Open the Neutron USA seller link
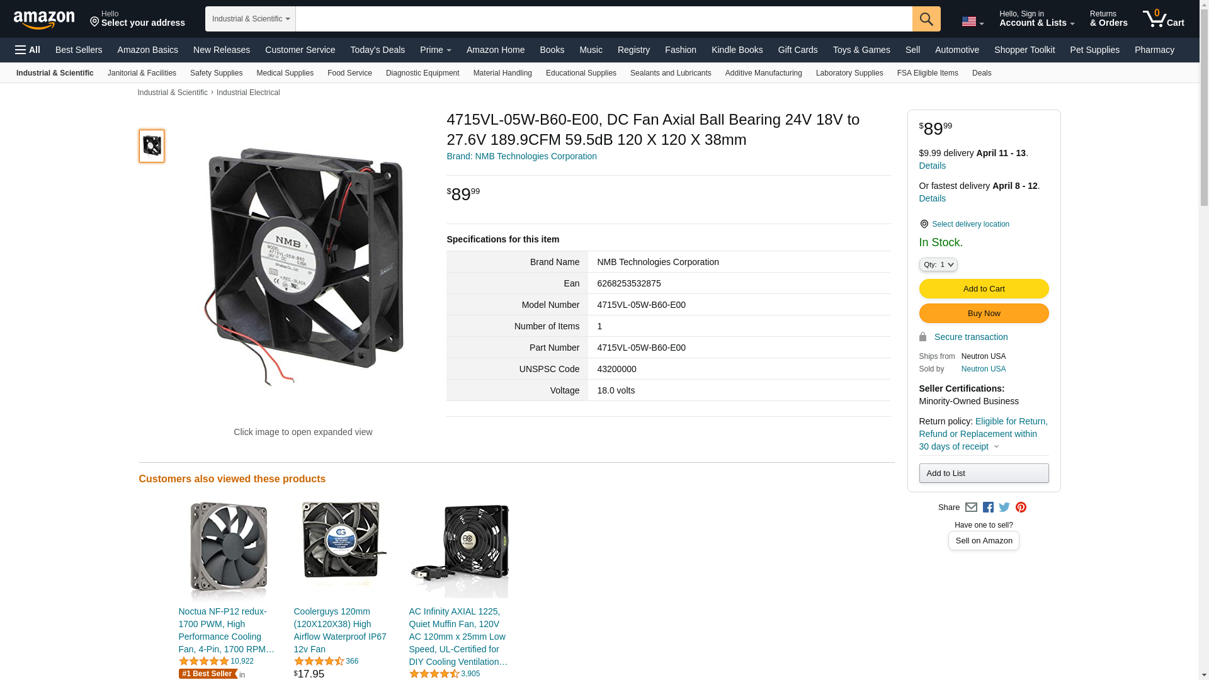The image size is (1209, 680). (x=983, y=369)
